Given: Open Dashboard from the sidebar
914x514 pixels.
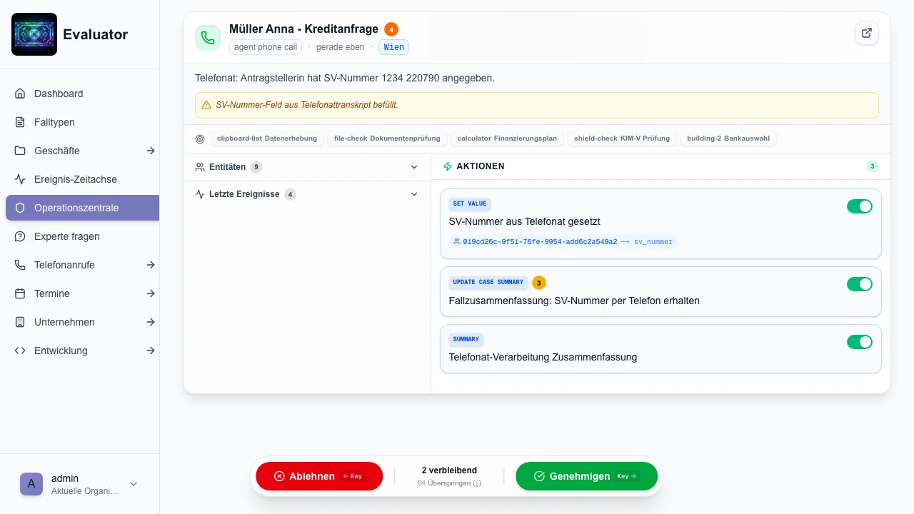Looking at the screenshot, I should coord(59,94).
